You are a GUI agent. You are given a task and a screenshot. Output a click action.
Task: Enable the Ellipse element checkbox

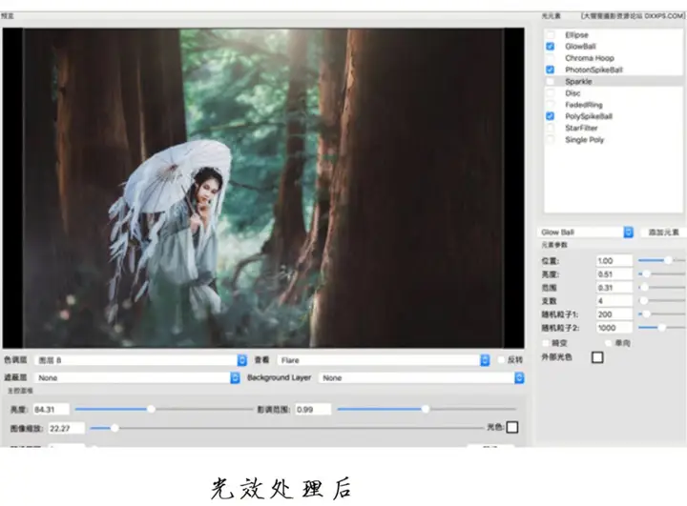(x=551, y=35)
